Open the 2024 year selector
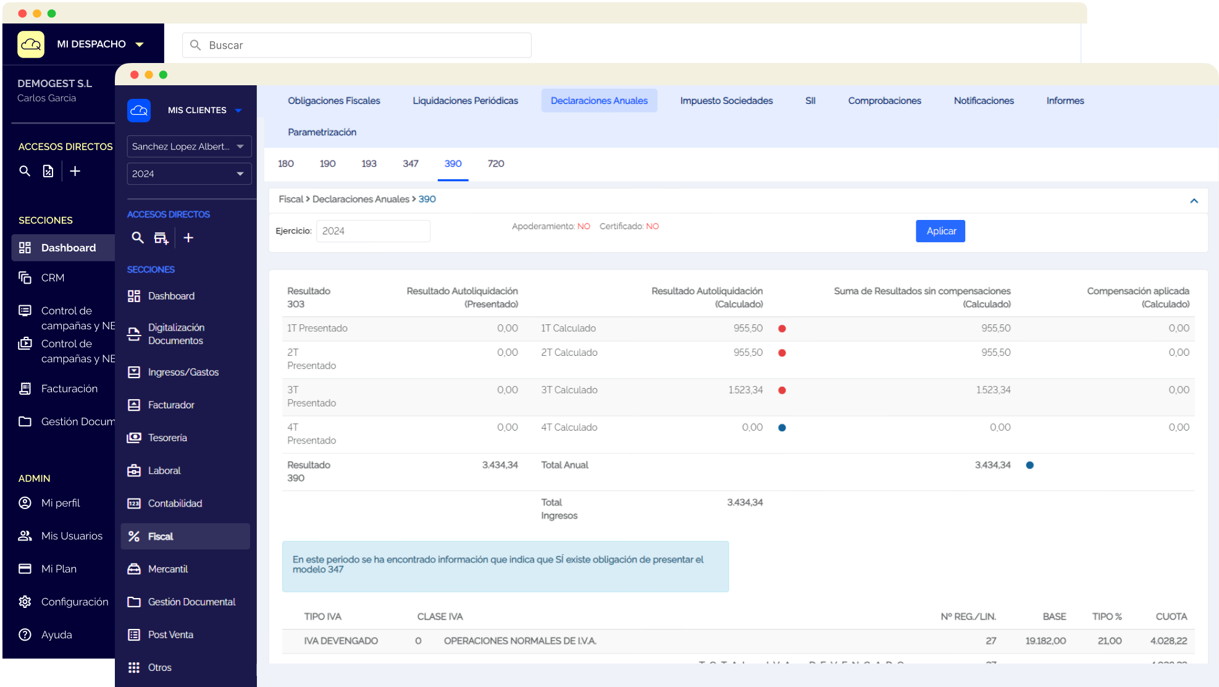This screenshot has height=687, width=1219. point(189,174)
